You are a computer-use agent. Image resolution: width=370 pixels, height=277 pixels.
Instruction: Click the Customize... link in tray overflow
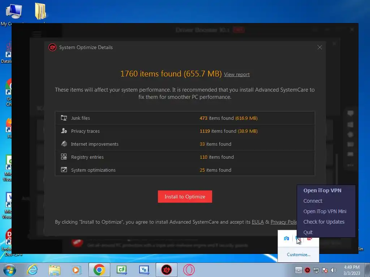298,255
